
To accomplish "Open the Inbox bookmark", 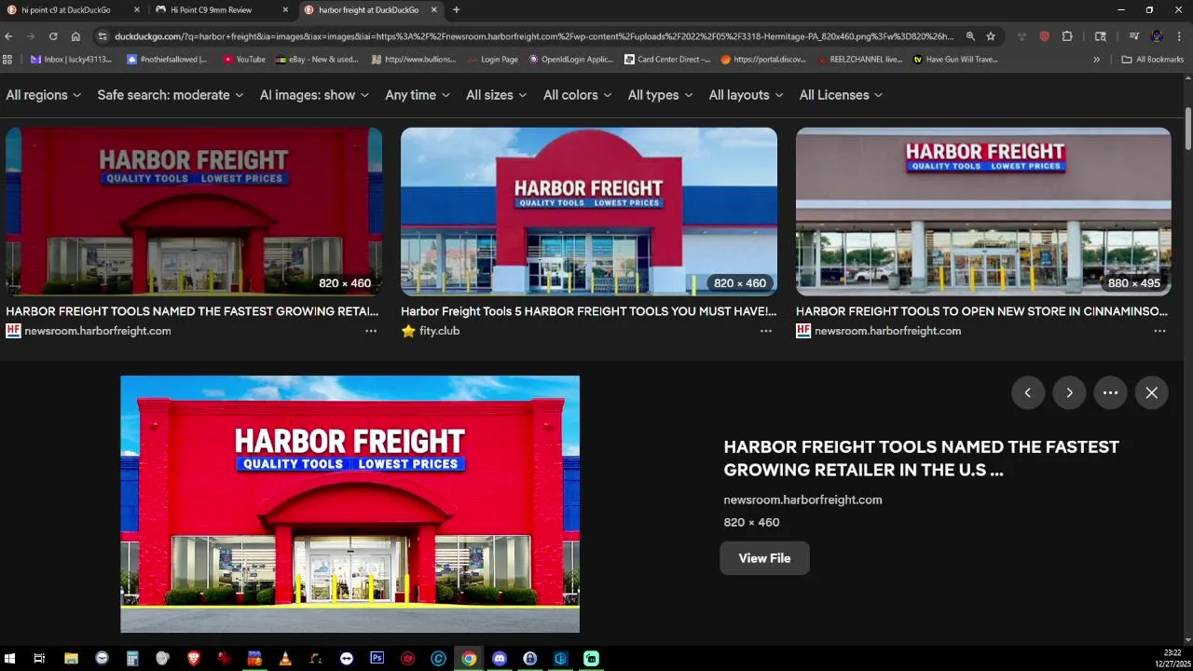I will tap(71, 60).
